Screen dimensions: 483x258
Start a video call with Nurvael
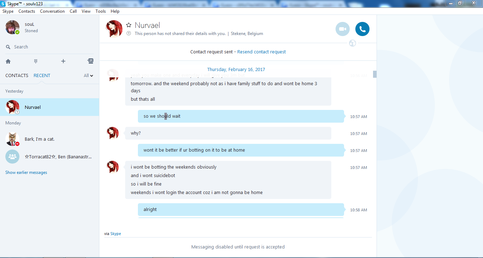(342, 29)
